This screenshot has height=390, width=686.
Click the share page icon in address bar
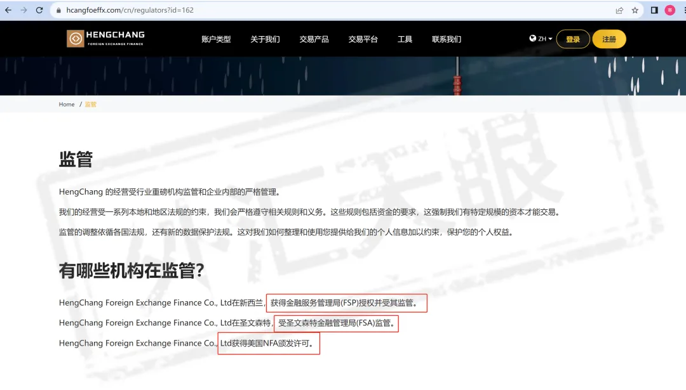click(619, 10)
